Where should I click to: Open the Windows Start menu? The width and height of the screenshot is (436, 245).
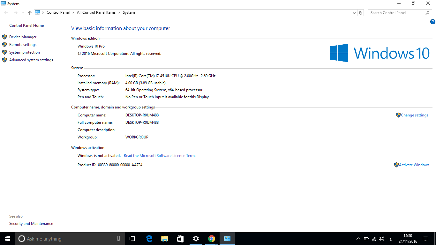click(8, 239)
